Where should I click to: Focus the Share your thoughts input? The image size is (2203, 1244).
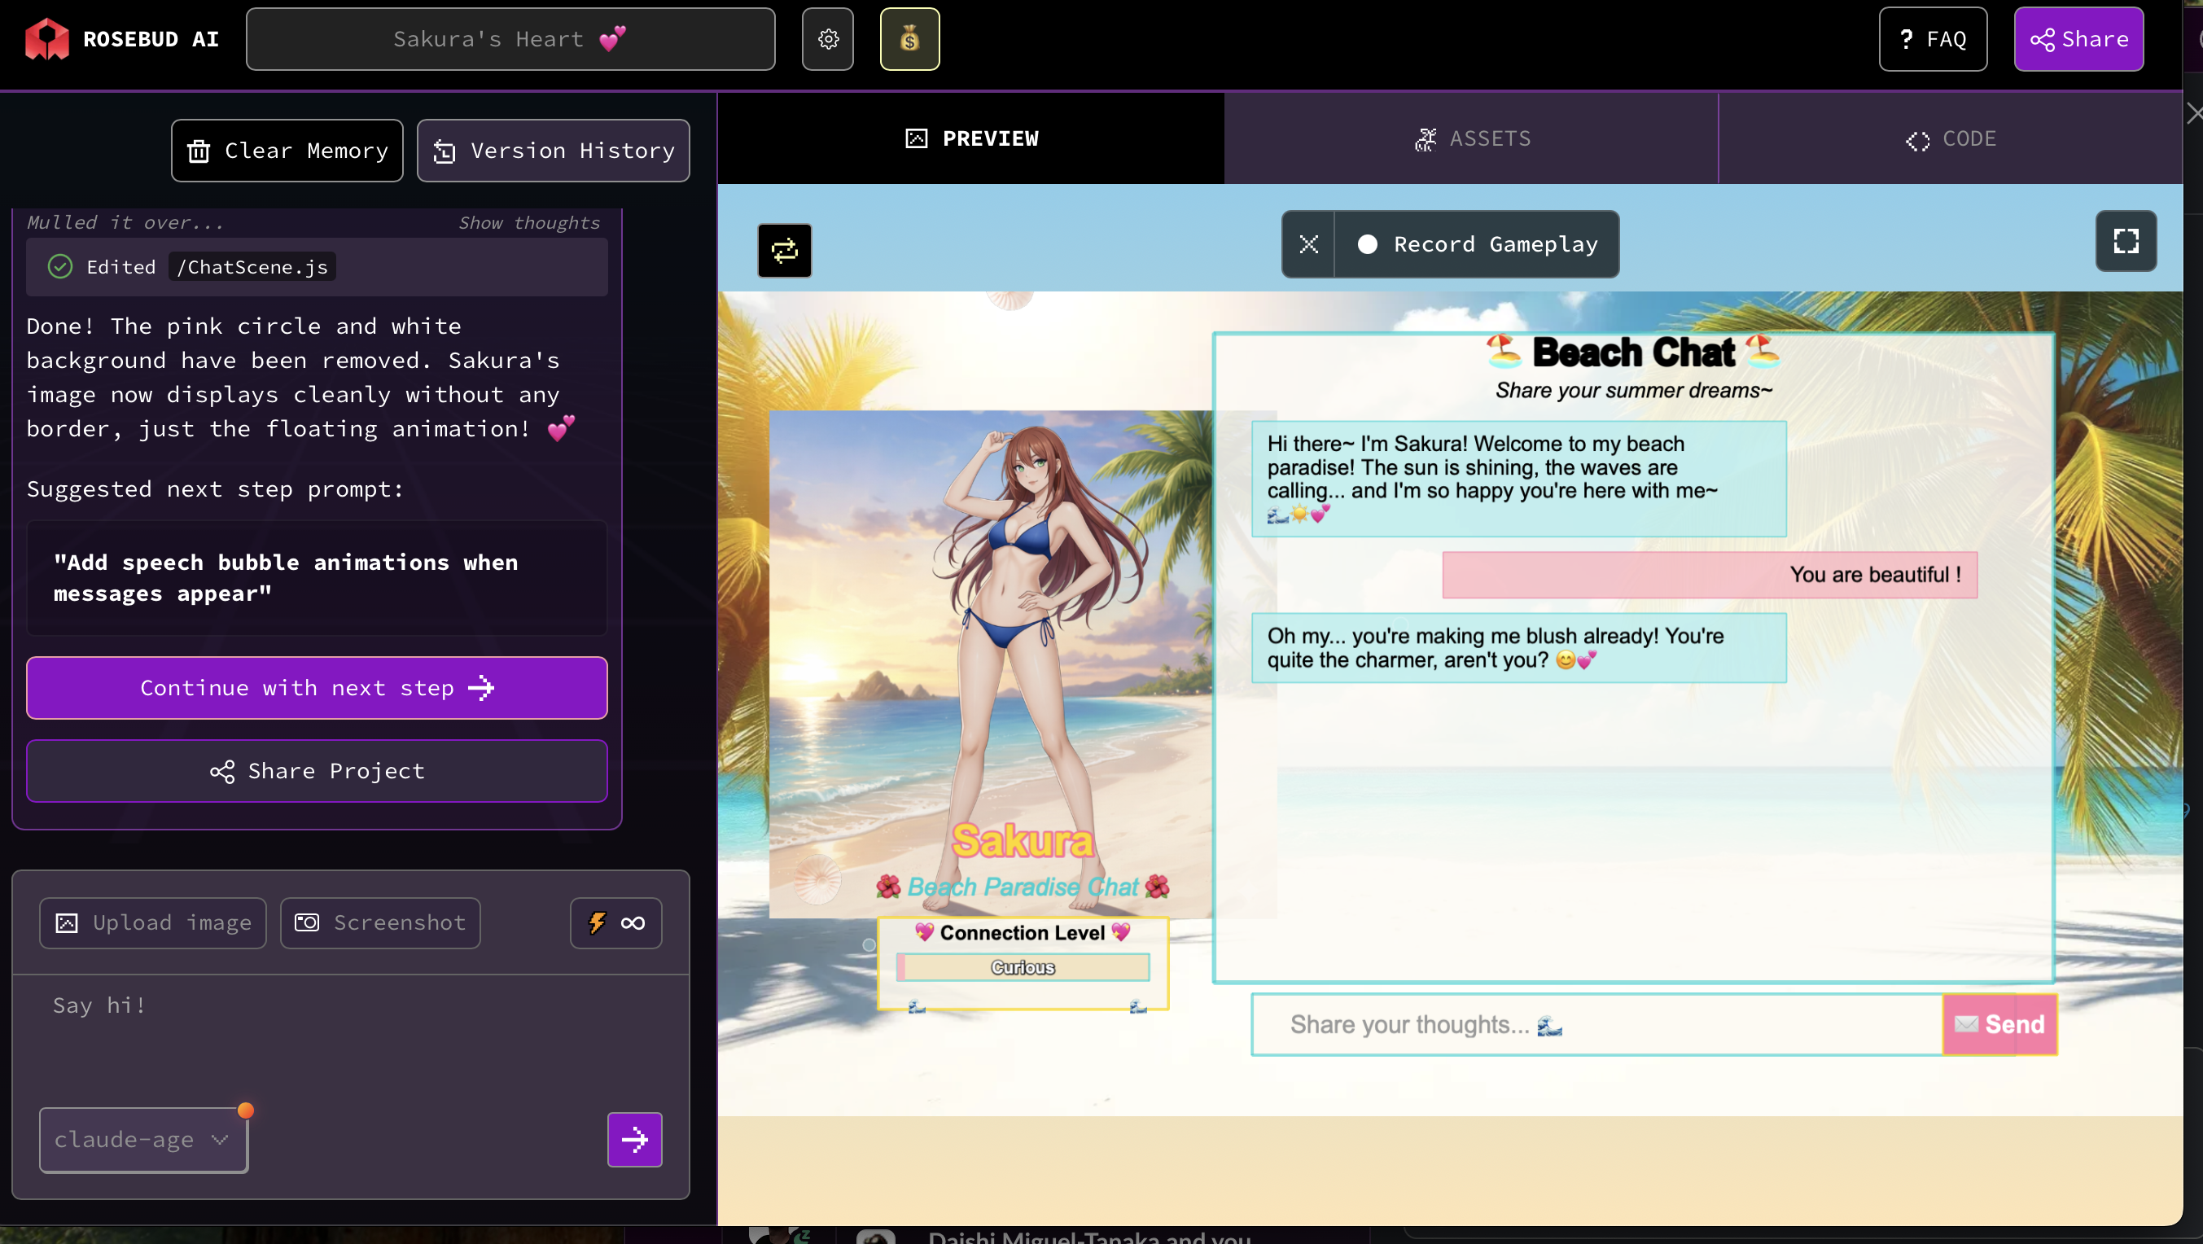pos(1596,1024)
